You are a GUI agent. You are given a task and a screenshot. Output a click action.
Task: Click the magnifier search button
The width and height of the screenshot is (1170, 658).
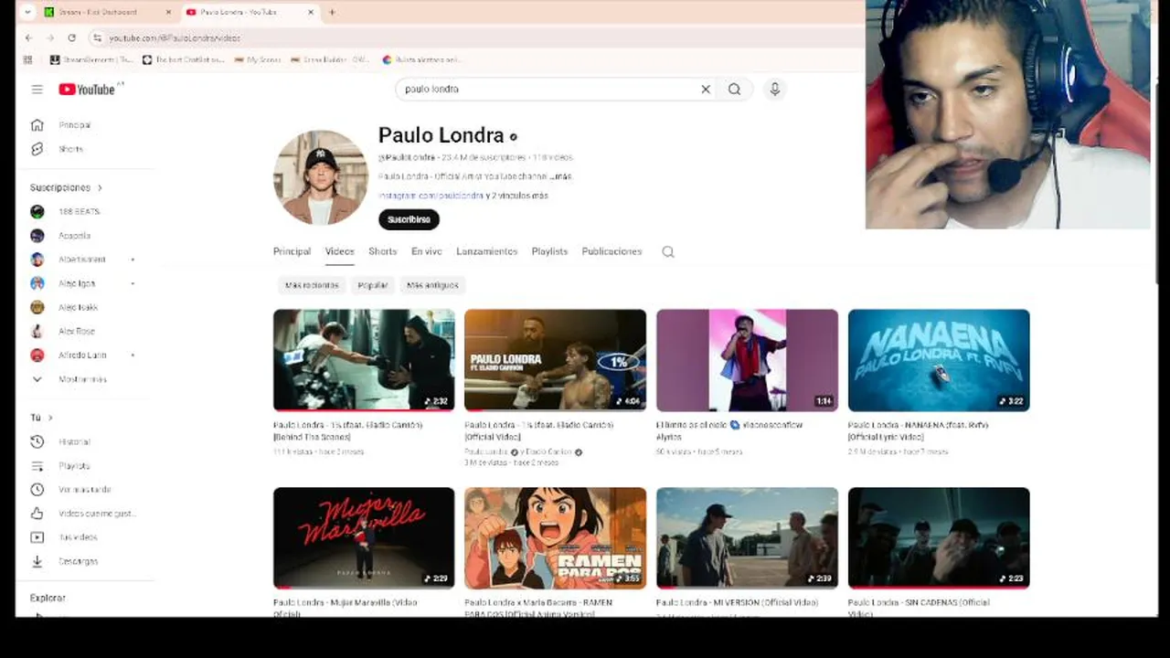[734, 89]
